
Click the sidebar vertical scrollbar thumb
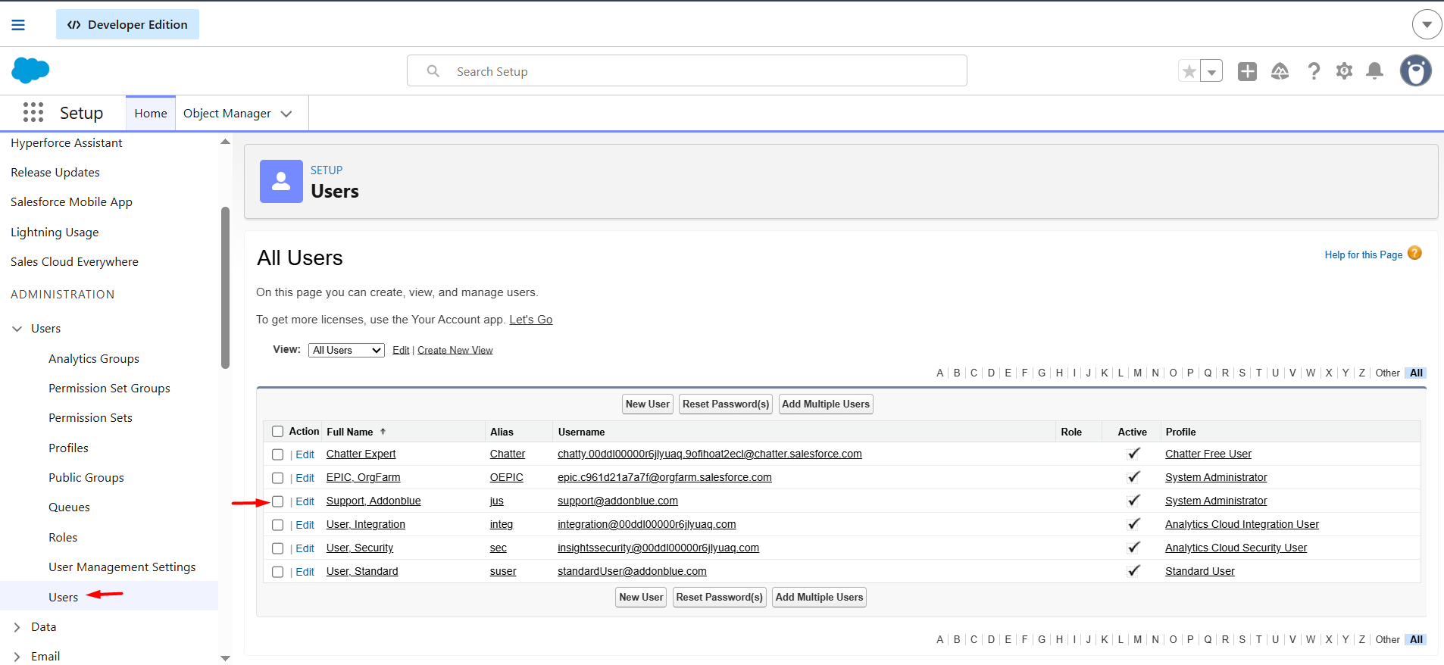[225, 288]
